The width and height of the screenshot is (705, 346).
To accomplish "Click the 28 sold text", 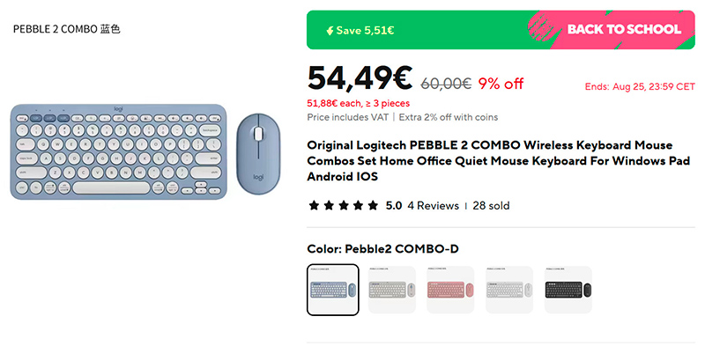I will coord(491,206).
